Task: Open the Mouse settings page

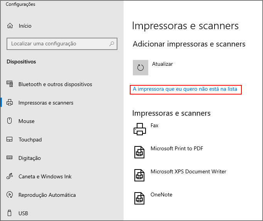Action: click(x=27, y=121)
